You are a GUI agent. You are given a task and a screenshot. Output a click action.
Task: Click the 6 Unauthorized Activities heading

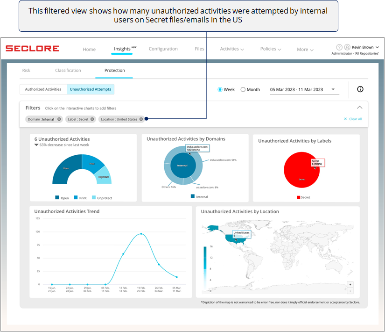pos(62,139)
